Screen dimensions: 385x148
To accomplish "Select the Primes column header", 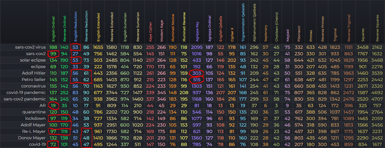I will tap(311, 36).
